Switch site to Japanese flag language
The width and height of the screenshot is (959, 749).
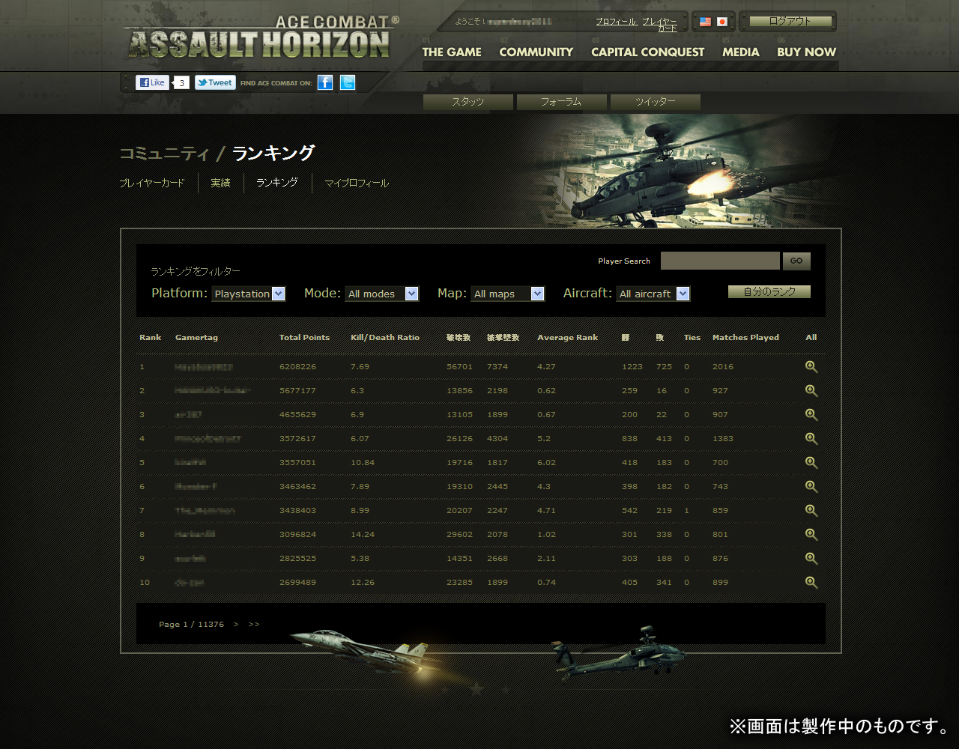[x=722, y=22]
